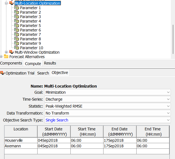Click the Parameter 4 icon
175x159 pixels.
[x=17, y=21]
